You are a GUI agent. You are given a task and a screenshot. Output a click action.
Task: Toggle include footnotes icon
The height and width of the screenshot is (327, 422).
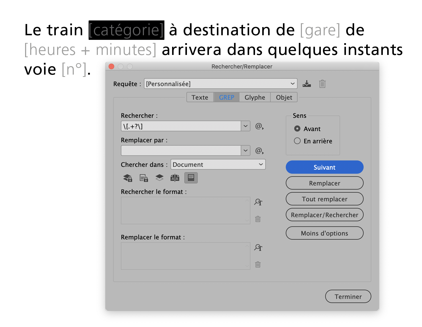click(191, 178)
